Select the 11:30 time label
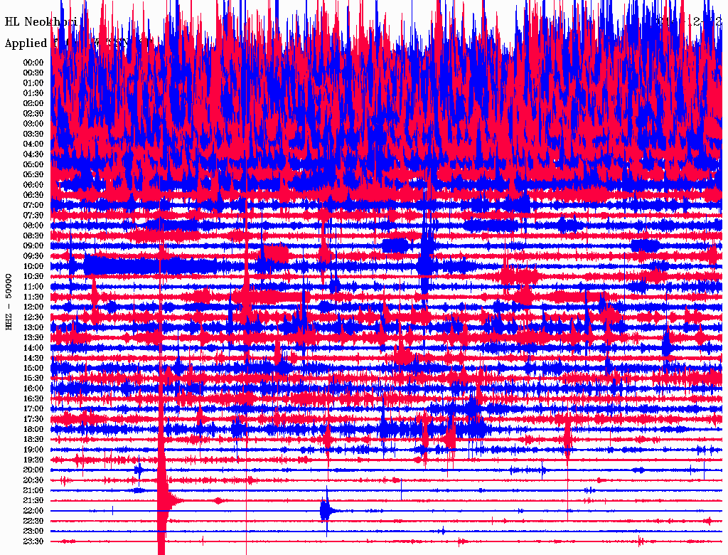This screenshot has height=555, width=728. (33, 297)
